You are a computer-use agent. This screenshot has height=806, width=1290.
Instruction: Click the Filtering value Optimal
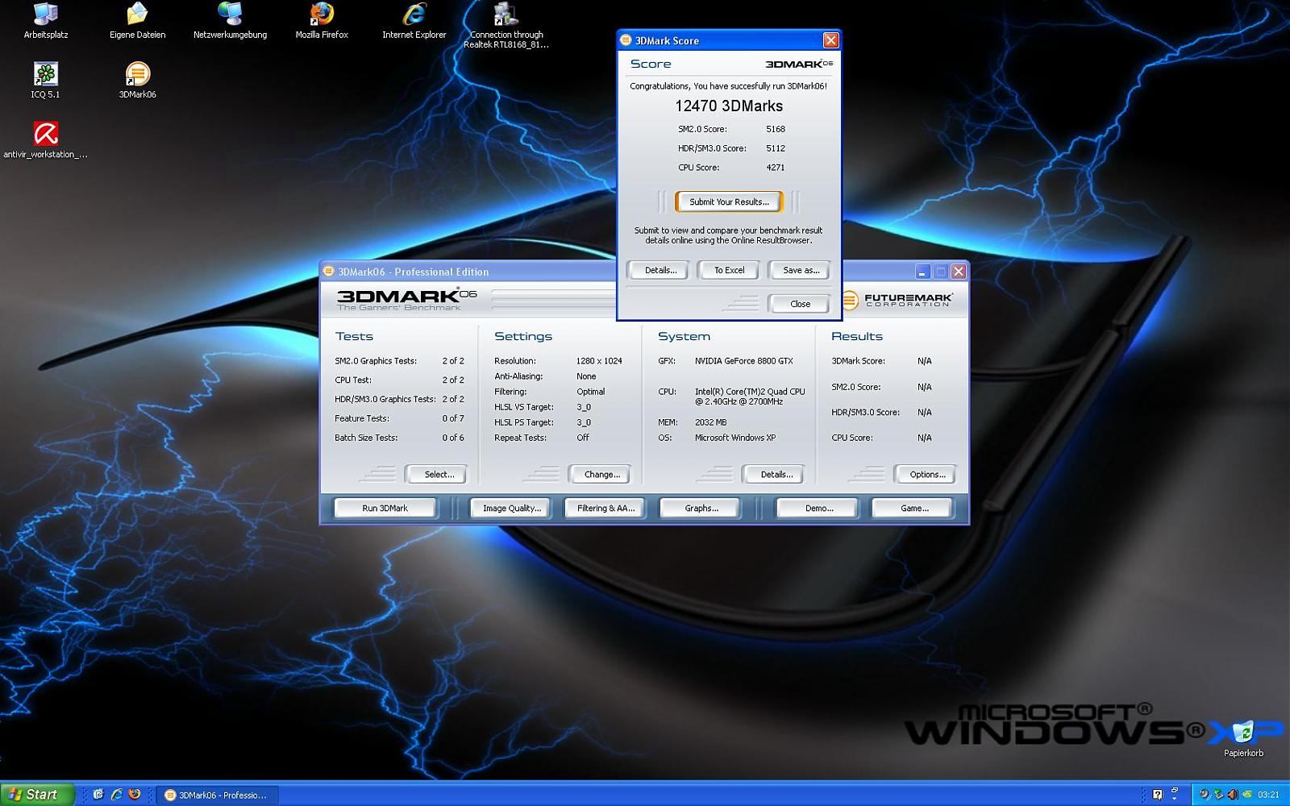click(590, 392)
